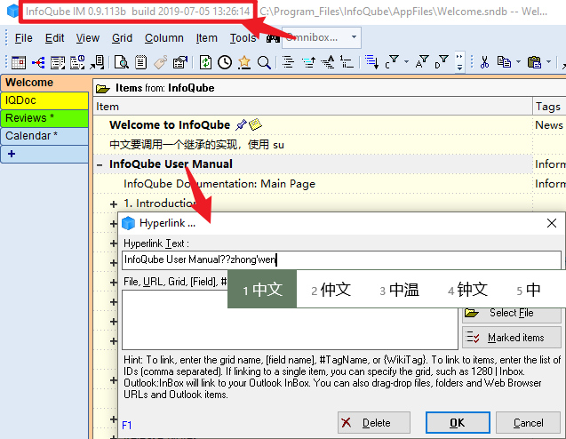Click the copy toolbar icon
The image size is (566, 439).
505,62
